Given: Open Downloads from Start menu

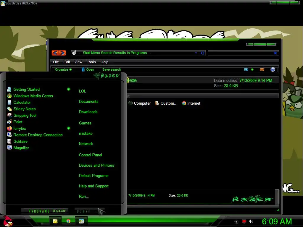Looking at the screenshot, I should (x=88, y=112).
